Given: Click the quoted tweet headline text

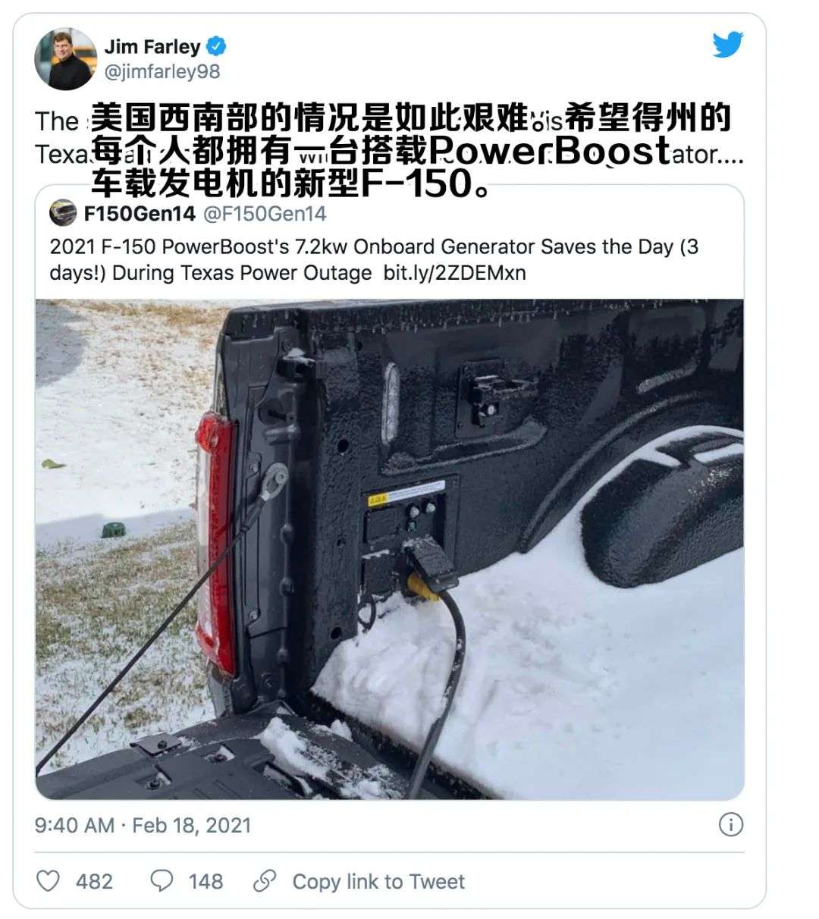Looking at the screenshot, I should coord(374,260).
